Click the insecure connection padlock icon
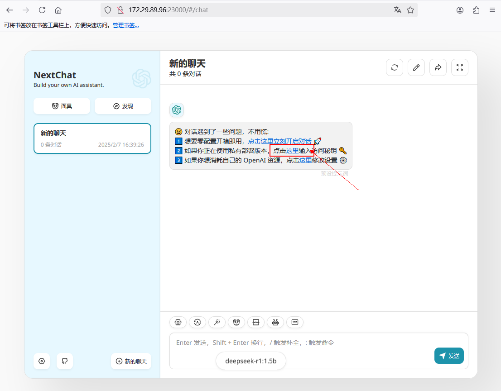Viewport: 501px width, 391px height. click(120, 10)
